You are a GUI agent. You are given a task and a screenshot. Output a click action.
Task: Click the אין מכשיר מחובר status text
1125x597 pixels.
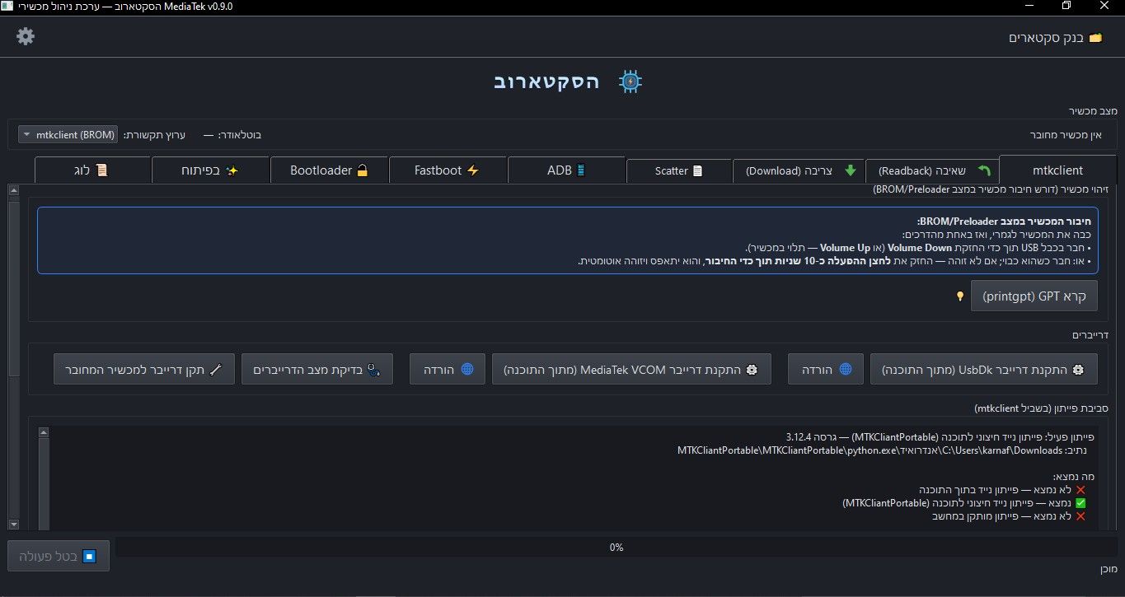click(x=1066, y=134)
